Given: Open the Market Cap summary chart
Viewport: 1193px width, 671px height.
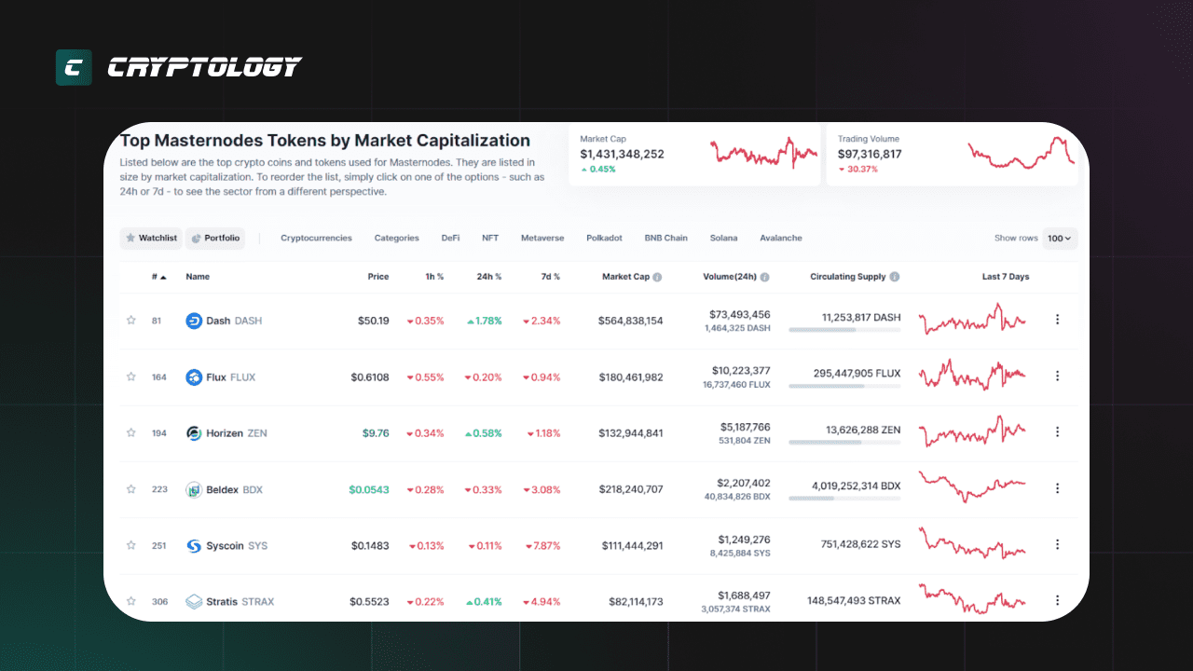Looking at the screenshot, I should point(763,151).
